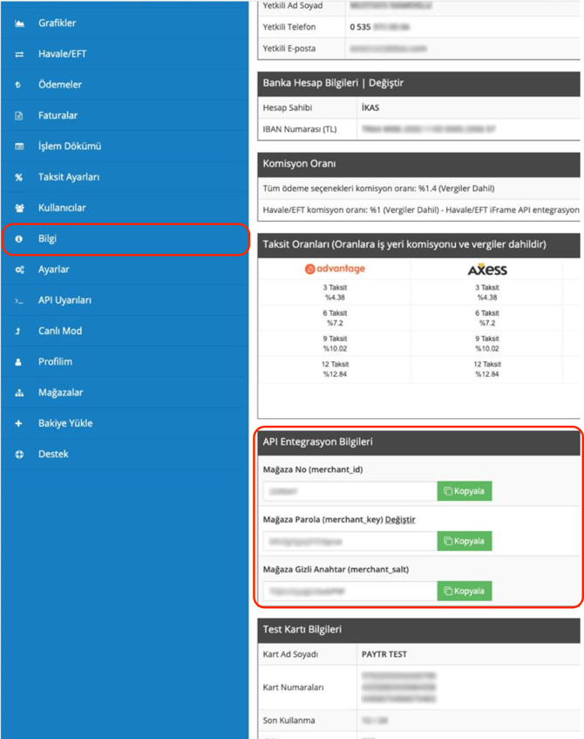Copy the Mağaza Parola merchant_key value

click(464, 541)
